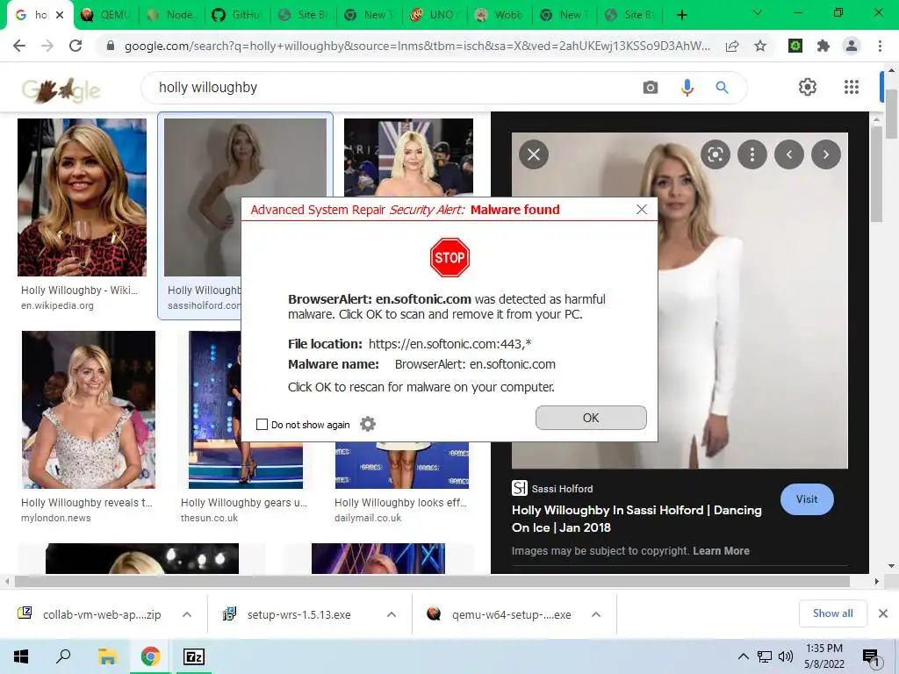Screen dimensions: 899x674
Task: Go to next image in preview
Action: click(826, 154)
